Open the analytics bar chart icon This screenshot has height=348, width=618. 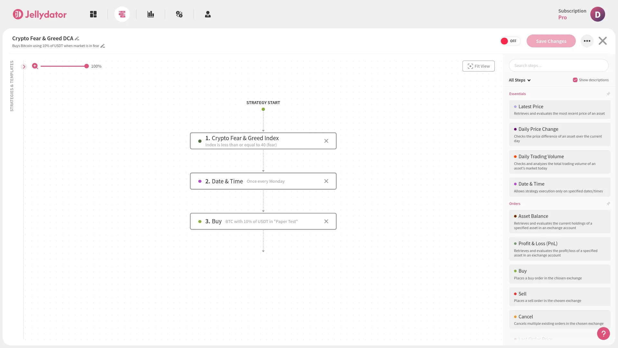pyautogui.click(x=150, y=14)
